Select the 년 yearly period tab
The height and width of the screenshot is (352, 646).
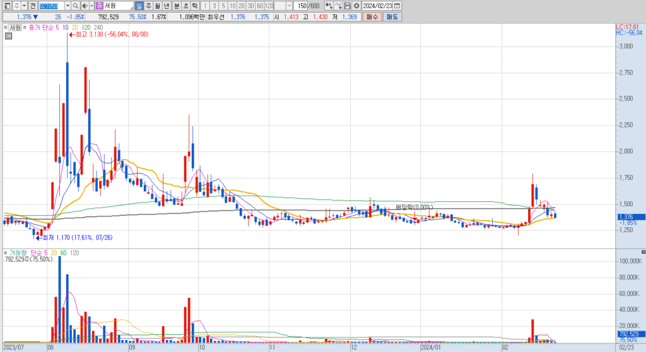(x=167, y=6)
